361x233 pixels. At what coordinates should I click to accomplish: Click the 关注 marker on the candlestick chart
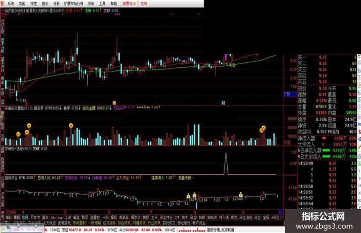[x=232, y=65]
